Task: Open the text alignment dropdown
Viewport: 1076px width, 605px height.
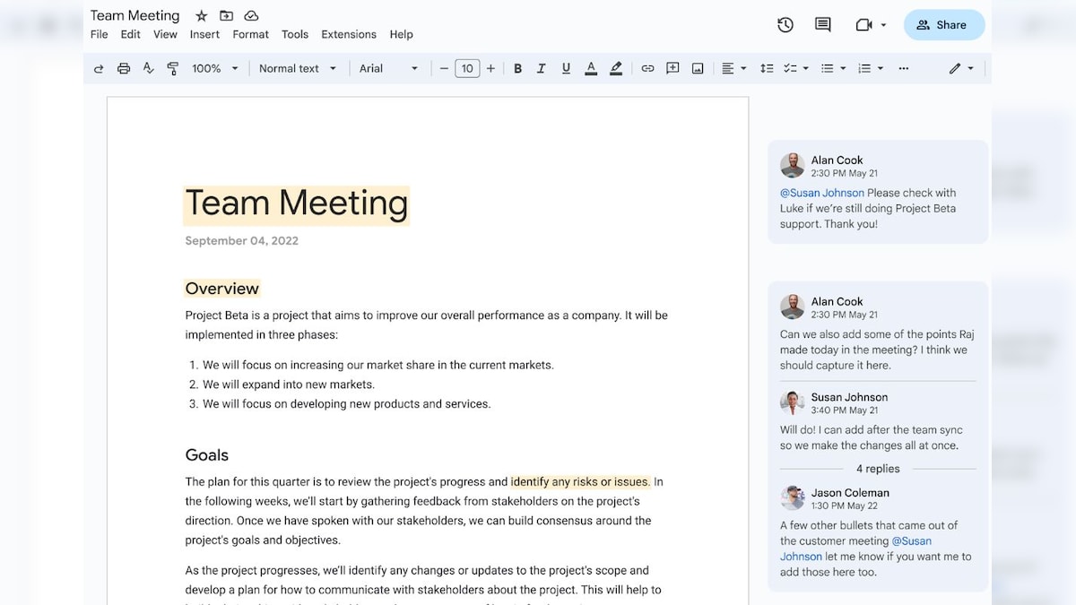Action: 734,68
